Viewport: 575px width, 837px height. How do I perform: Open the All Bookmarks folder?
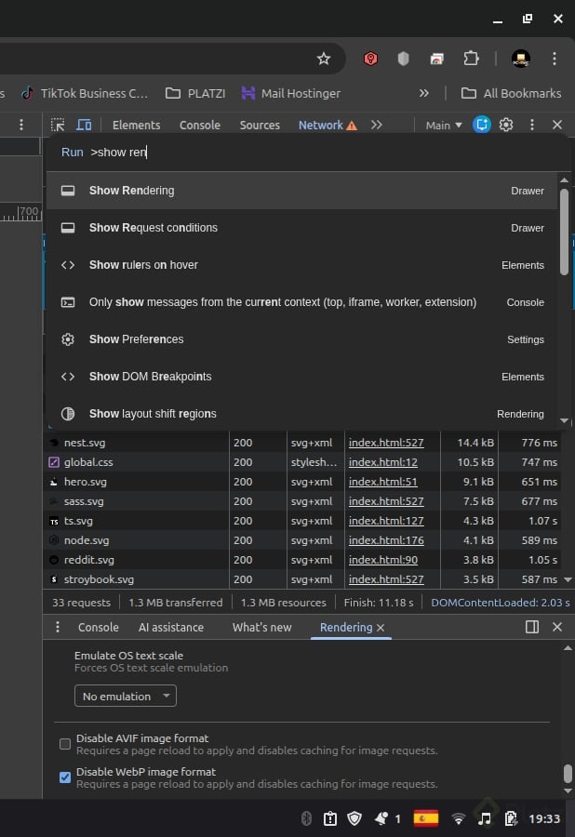pos(511,93)
